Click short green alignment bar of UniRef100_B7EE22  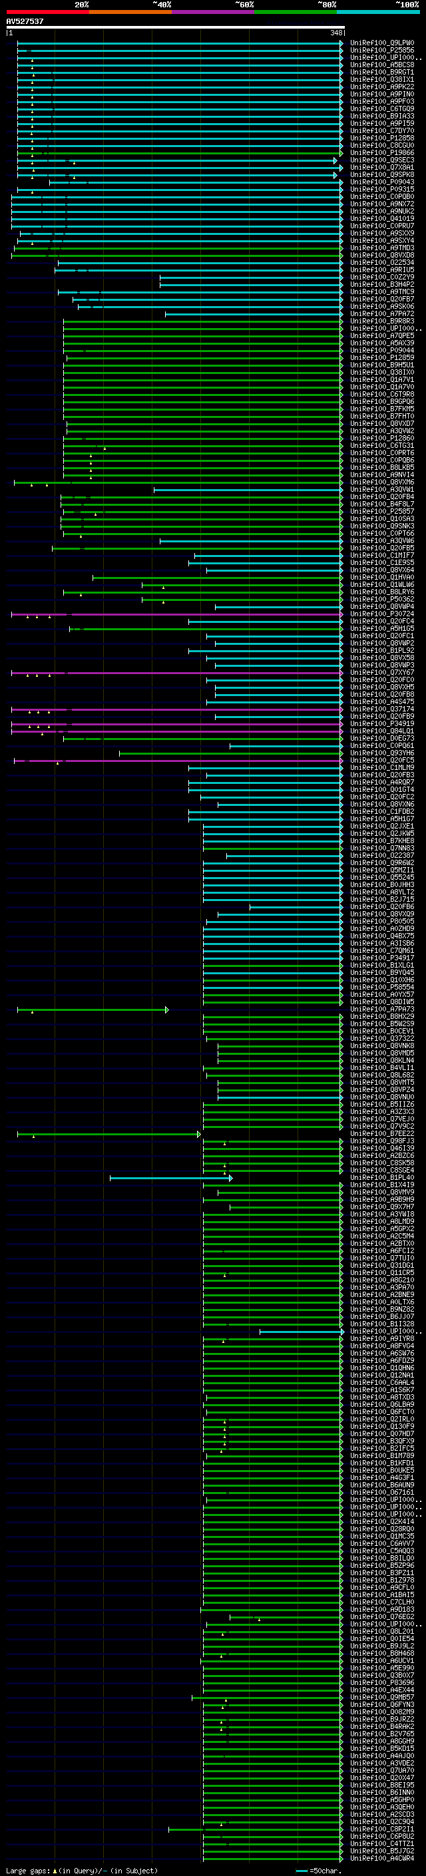pyautogui.click(x=108, y=1134)
